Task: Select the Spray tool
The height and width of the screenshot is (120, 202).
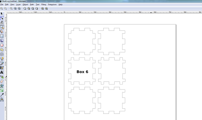Action: [2, 77]
